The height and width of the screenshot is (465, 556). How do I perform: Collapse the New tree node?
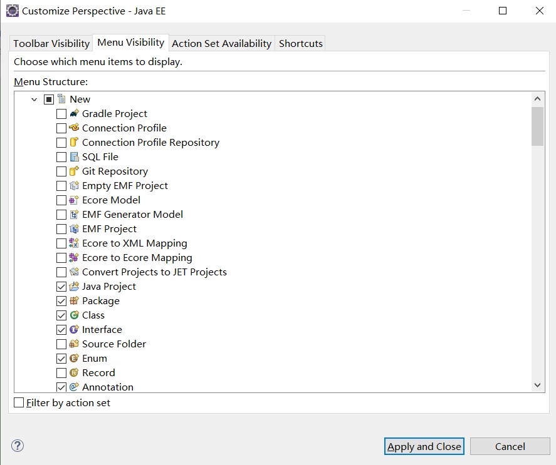coord(34,100)
